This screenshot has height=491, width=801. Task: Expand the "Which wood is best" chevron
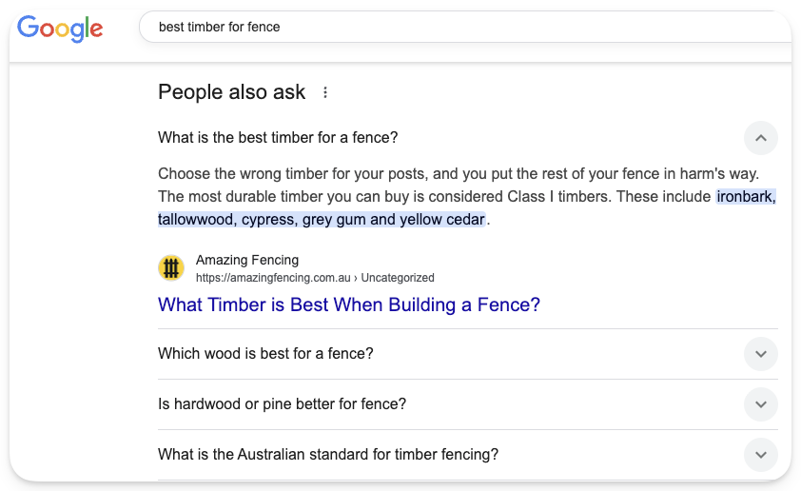pos(760,354)
